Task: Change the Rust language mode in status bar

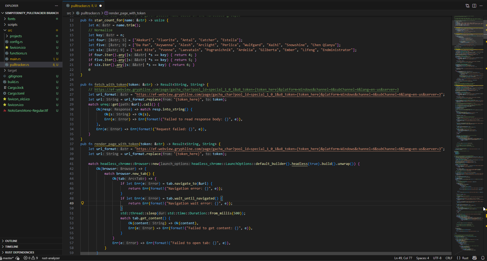Action: click(465, 258)
